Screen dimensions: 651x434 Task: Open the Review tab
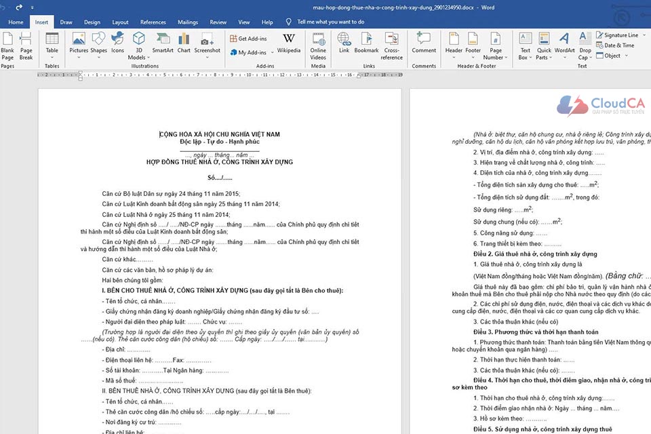(x=218, y=22)
